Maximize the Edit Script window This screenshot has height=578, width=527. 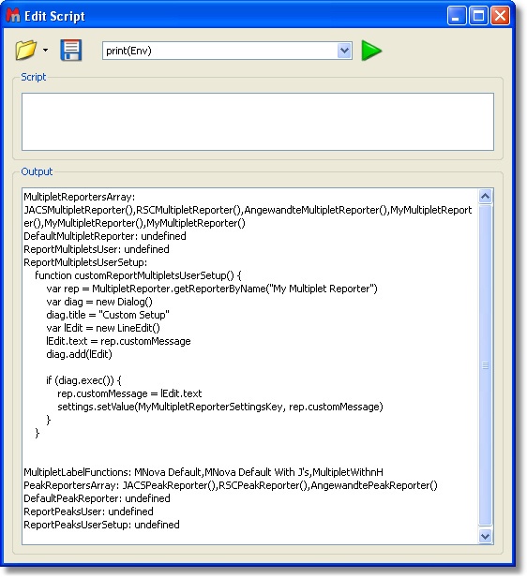coord(478,16)
